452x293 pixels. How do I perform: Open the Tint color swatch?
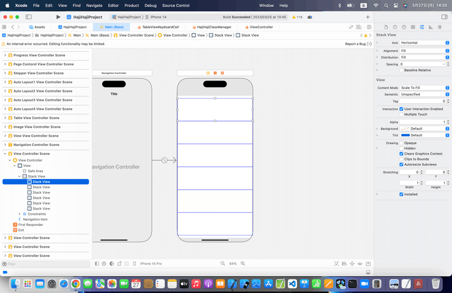coord(405,135)
